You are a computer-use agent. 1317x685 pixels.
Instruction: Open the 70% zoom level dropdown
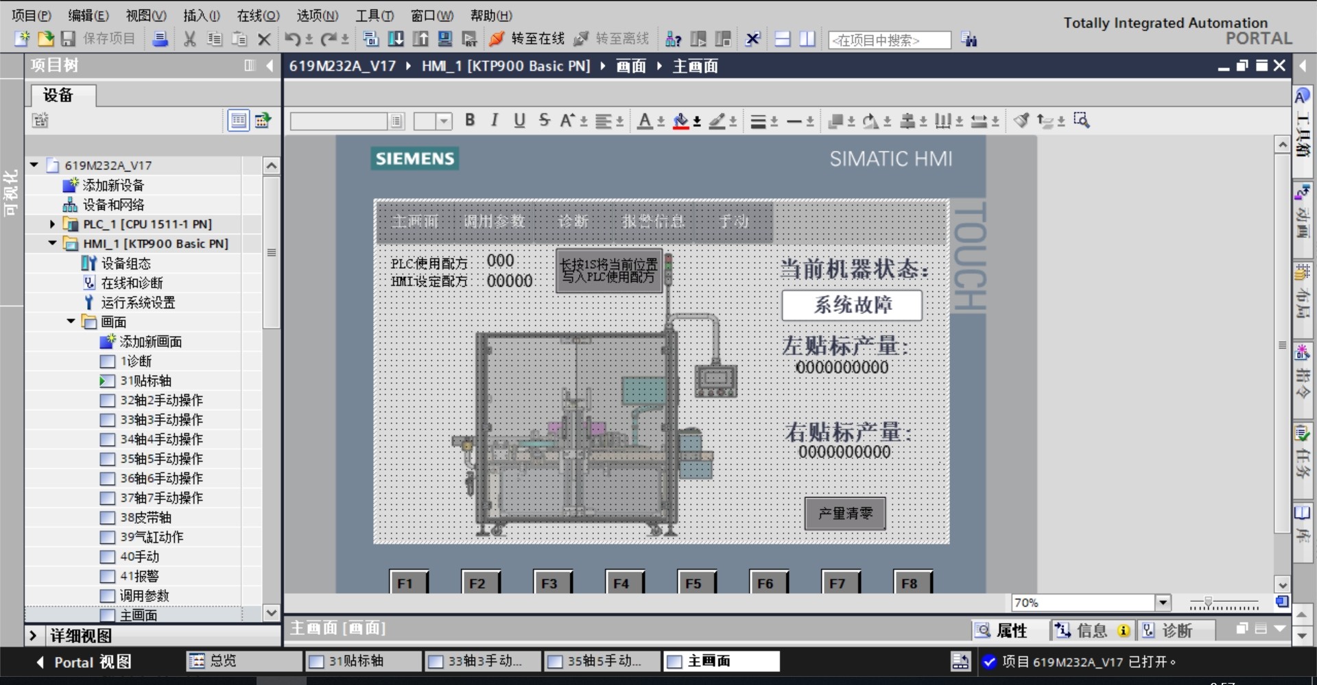tap(1163, 603)
